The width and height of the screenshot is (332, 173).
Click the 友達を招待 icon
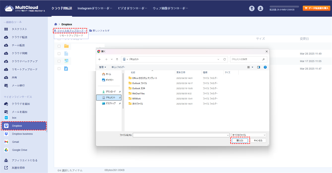pyautogui.click(x=6, y=167)
